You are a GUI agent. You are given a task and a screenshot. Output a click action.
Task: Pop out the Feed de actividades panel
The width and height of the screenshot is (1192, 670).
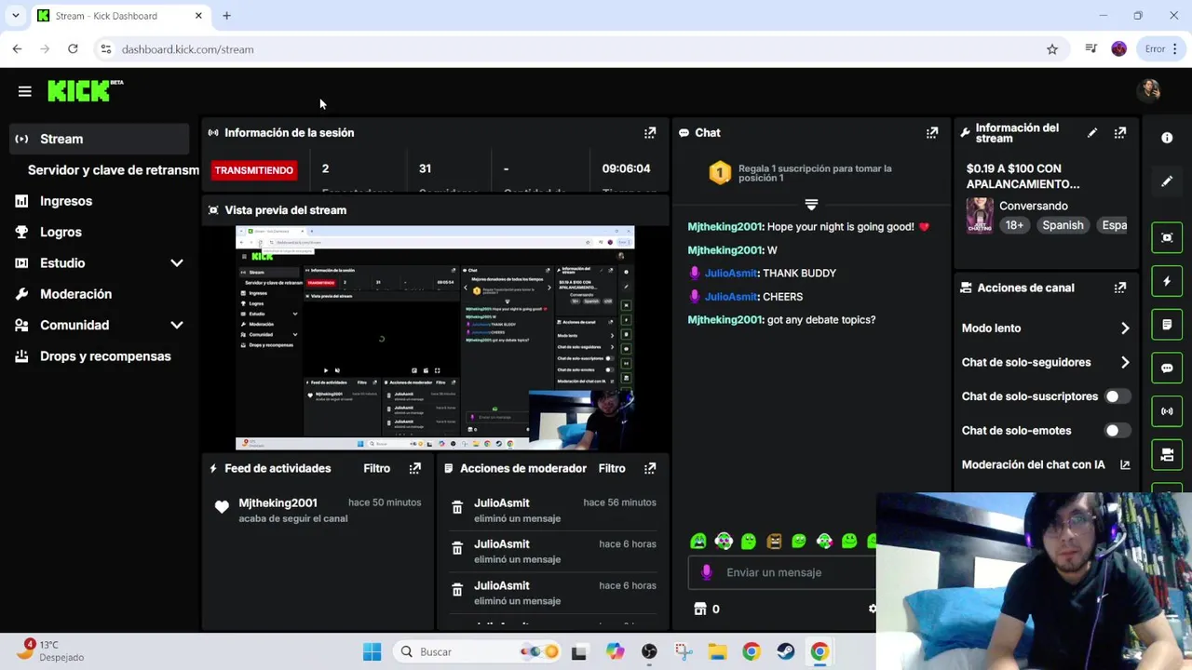pos(415,468)
